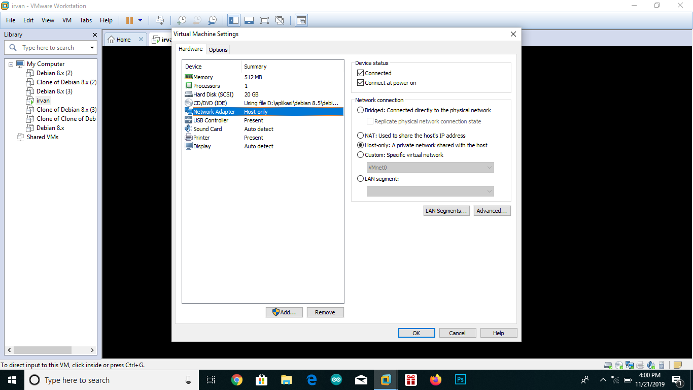The height and width of the screenshot is (390, 693).
Task: Open the File menu
Action: tap(11, 20)
